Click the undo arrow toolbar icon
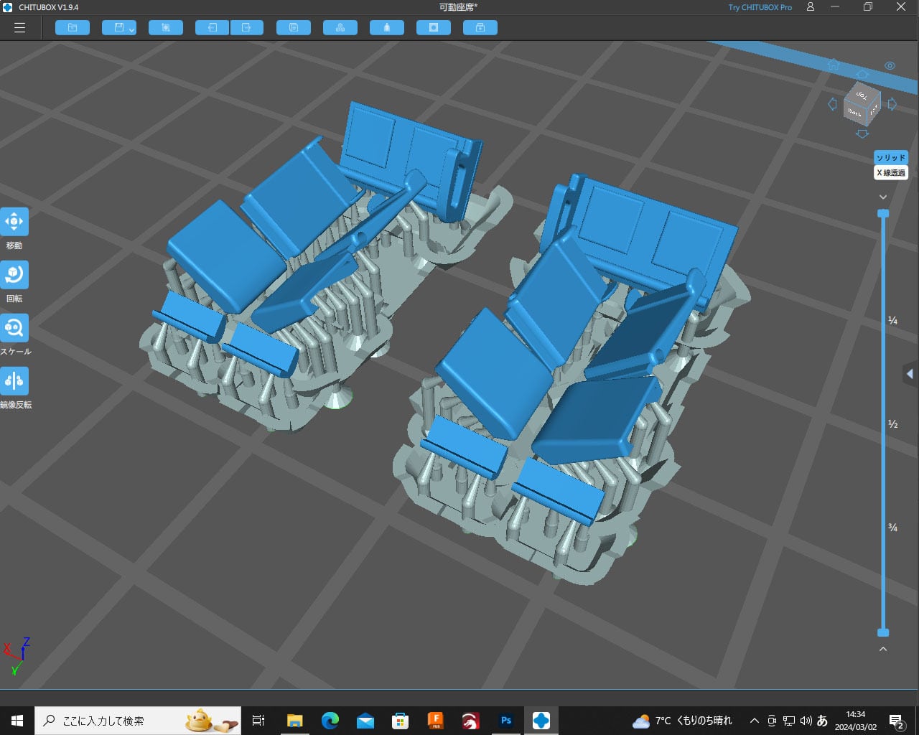The width and height of the screenshot is (919, 735). tap(213, 28)
